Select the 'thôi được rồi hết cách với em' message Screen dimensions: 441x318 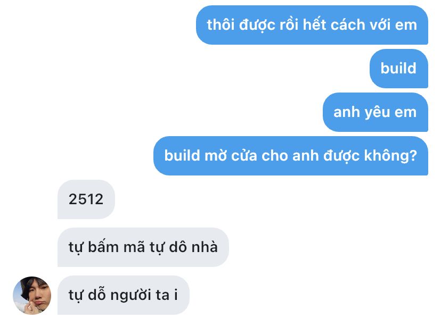point(312,25)
